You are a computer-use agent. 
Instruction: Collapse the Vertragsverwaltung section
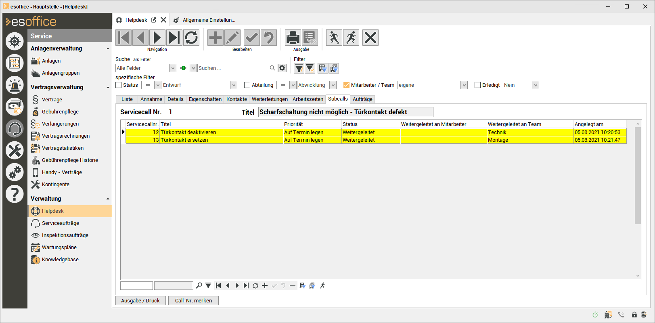point(108,87)
